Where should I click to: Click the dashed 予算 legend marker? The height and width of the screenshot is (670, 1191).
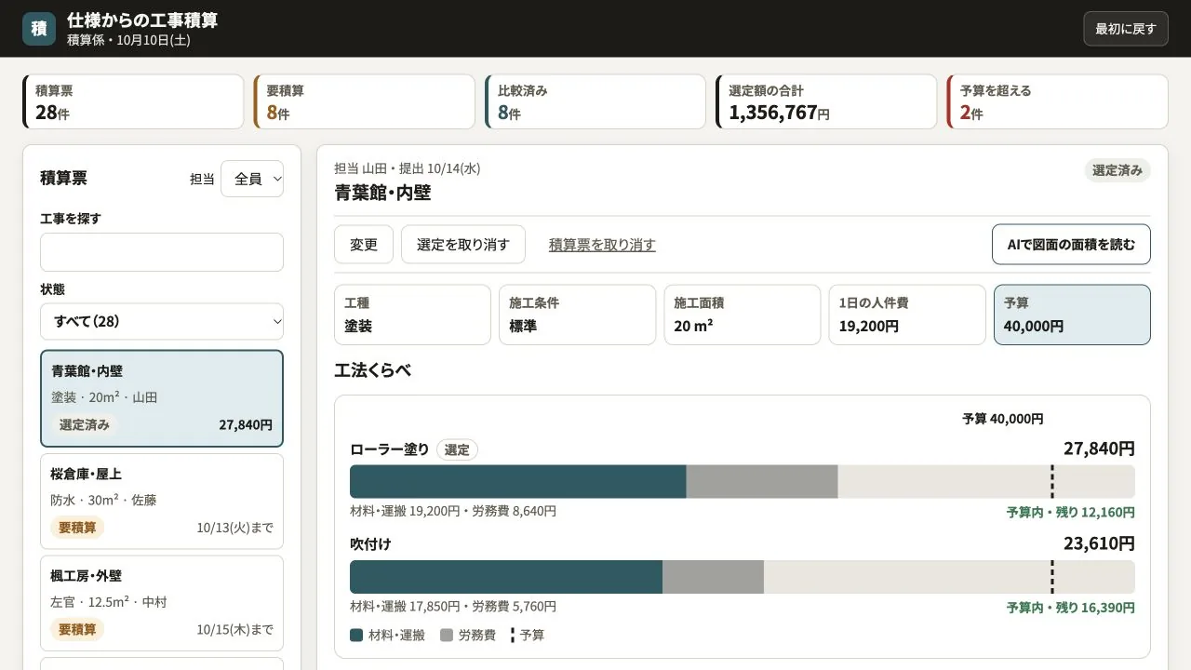pos(512,636)
